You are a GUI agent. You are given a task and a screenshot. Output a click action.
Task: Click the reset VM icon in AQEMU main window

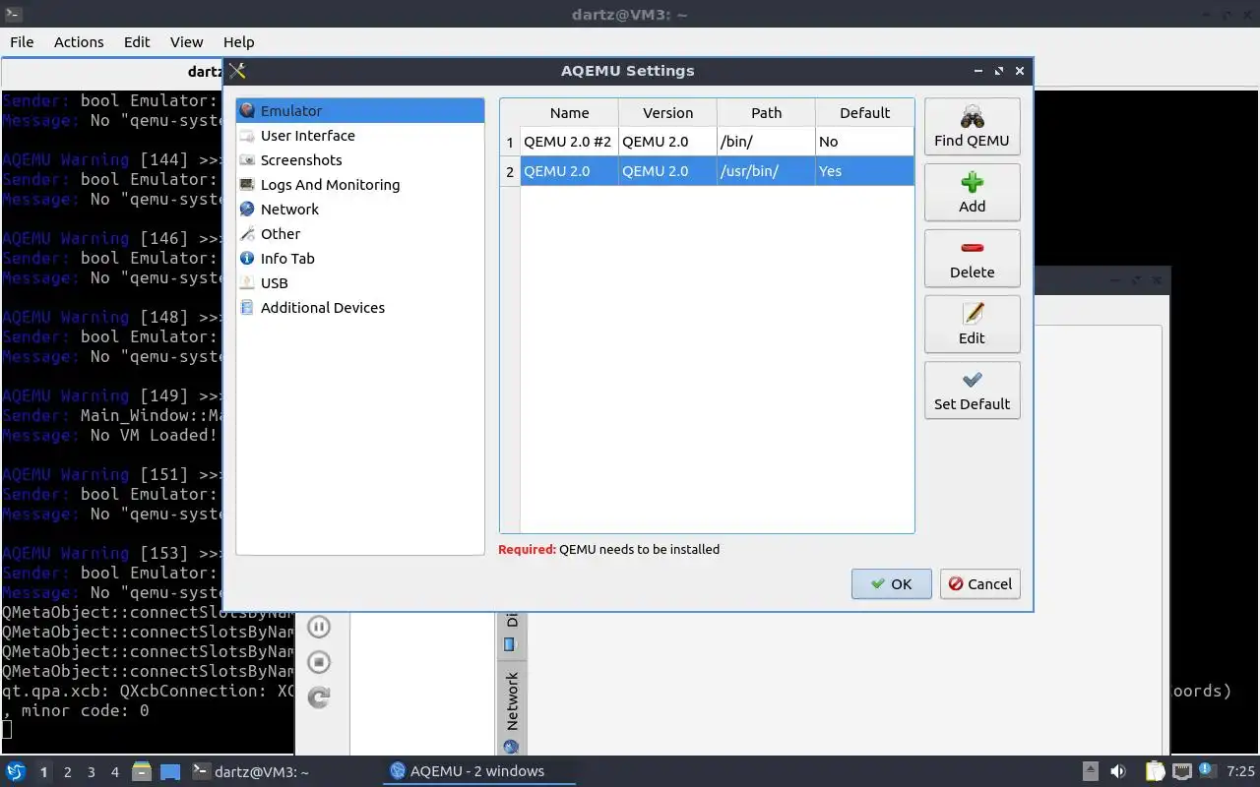click(318, 697)
